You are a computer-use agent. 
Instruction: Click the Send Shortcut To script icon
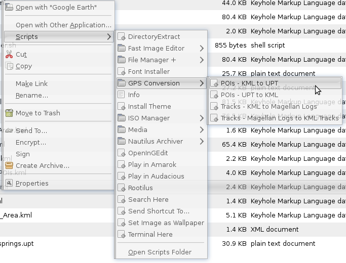(122, 211)
